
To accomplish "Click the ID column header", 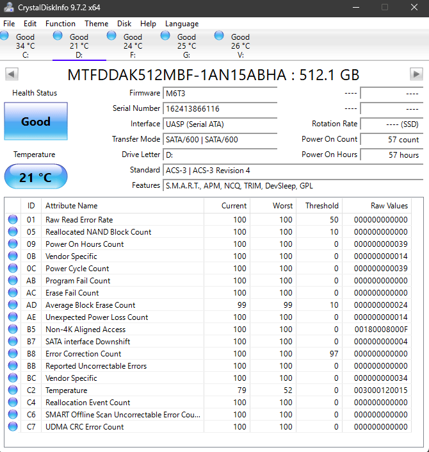I will click(31, 206).
